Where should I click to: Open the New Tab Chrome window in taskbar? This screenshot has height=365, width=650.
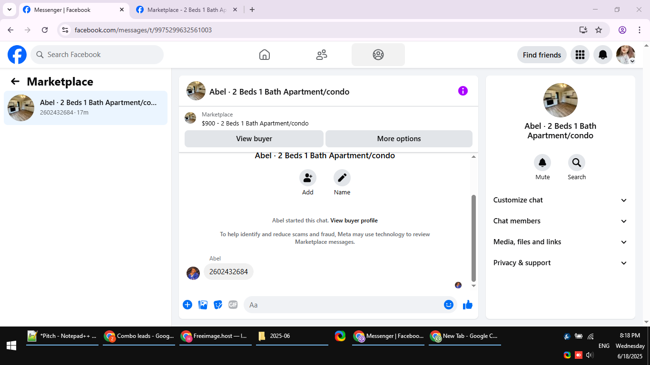[x=465, y=336]
